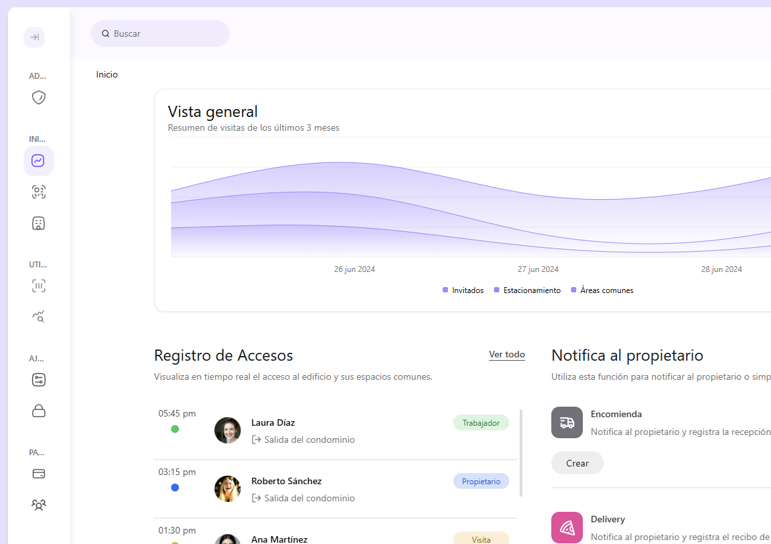Select the lock icon under settings section
This screenshot has height=544, width=771.
[38, 411]
